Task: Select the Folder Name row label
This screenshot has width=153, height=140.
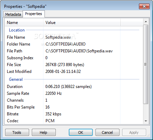Action: point(18,44)
